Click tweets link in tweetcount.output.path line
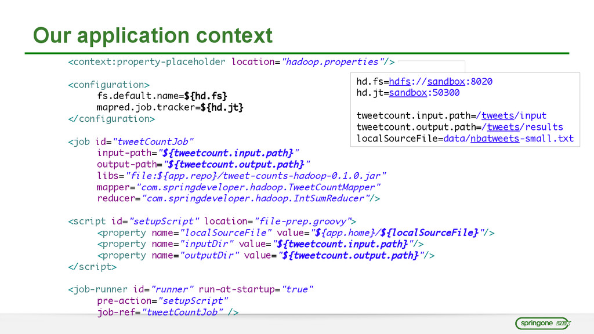 pyautogui.click(x=503, y=127)
